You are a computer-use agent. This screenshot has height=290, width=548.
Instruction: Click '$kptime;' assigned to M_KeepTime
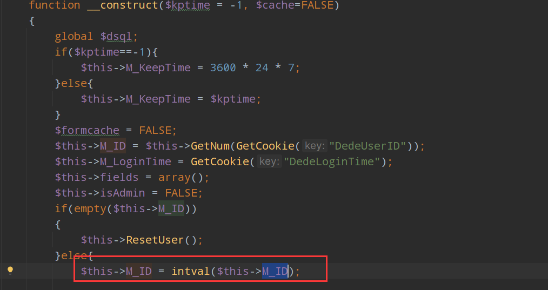[x=236, y=99]
